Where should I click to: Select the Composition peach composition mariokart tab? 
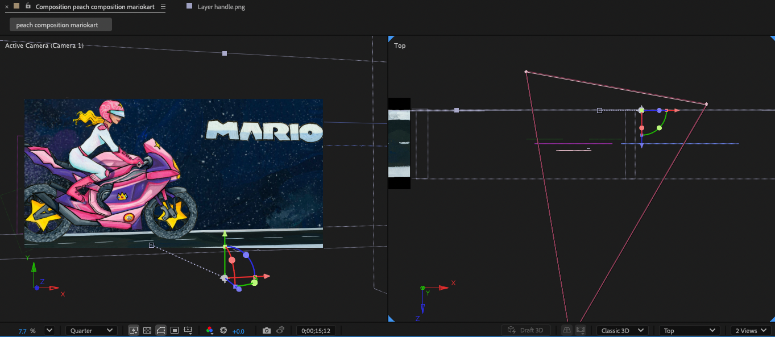[95, 7]
